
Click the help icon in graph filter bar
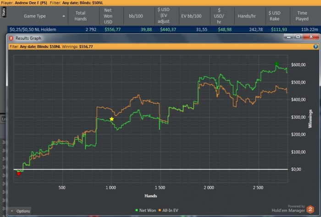coord(315,46)
